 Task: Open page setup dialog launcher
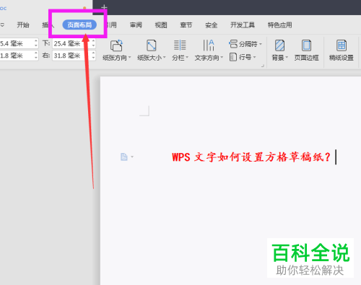(263, 66)
